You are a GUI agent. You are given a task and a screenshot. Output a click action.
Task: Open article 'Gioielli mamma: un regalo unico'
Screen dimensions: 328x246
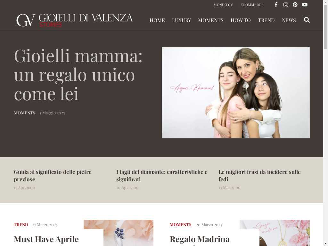pos(78,75)
